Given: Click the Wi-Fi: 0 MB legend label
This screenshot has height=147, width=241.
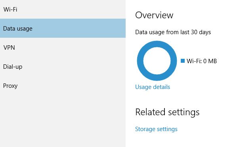Looking at the screenshot, I should click(x=202, y=61).
